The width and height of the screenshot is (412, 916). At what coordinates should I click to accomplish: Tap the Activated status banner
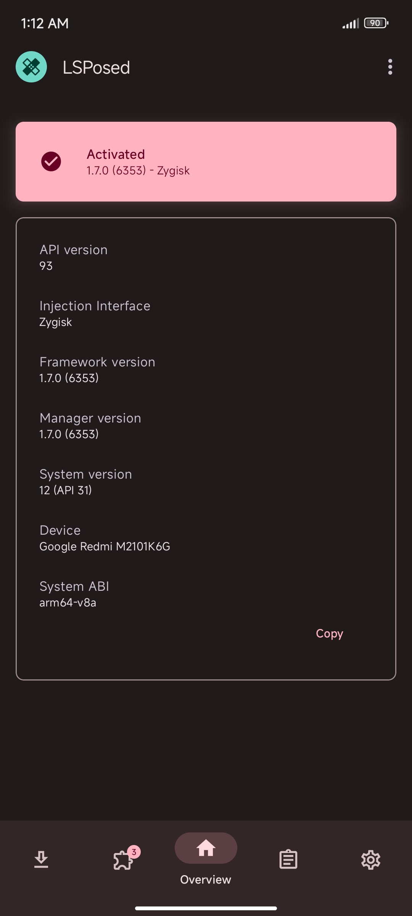[x=206, y=160]
